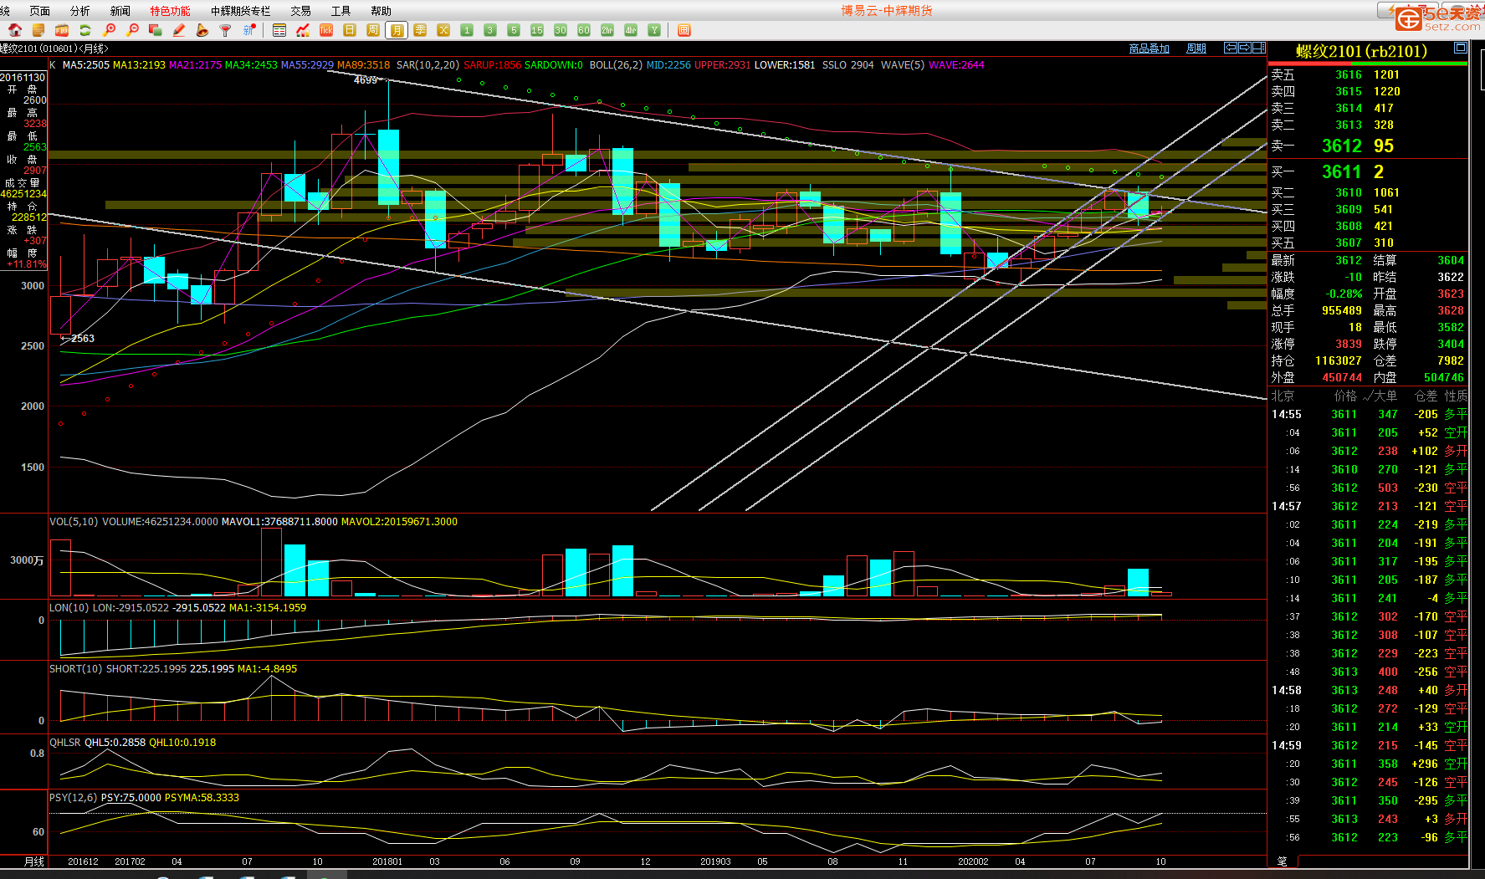This screenshot has height=879, width=1485.
Task: Click the funnel filter icon
Action: click(225, 30)
